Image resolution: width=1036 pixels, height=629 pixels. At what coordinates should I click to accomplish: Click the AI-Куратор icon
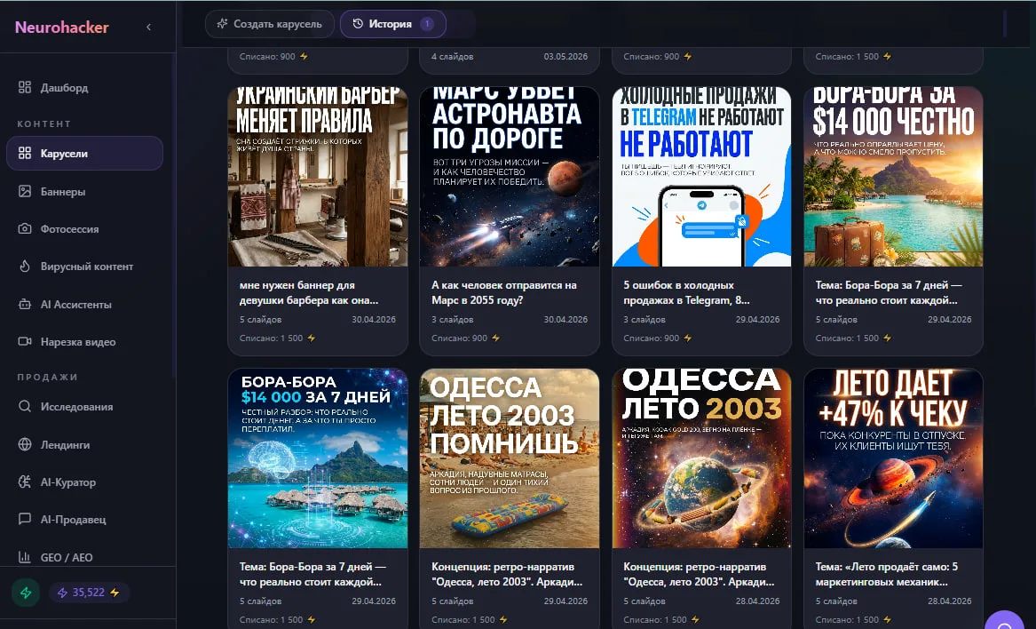tap(25, 482)
